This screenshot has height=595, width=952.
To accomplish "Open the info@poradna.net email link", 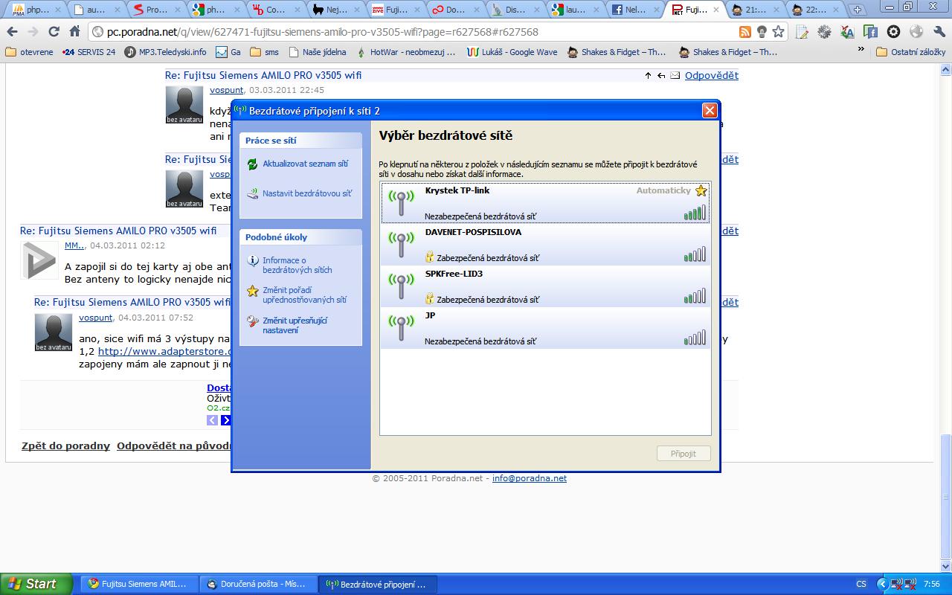I will click(529, 478).
